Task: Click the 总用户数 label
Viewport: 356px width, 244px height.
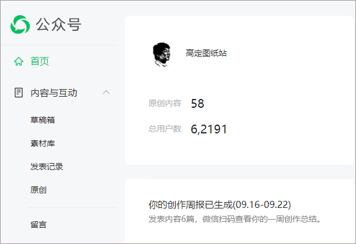Action: [165, 129]
